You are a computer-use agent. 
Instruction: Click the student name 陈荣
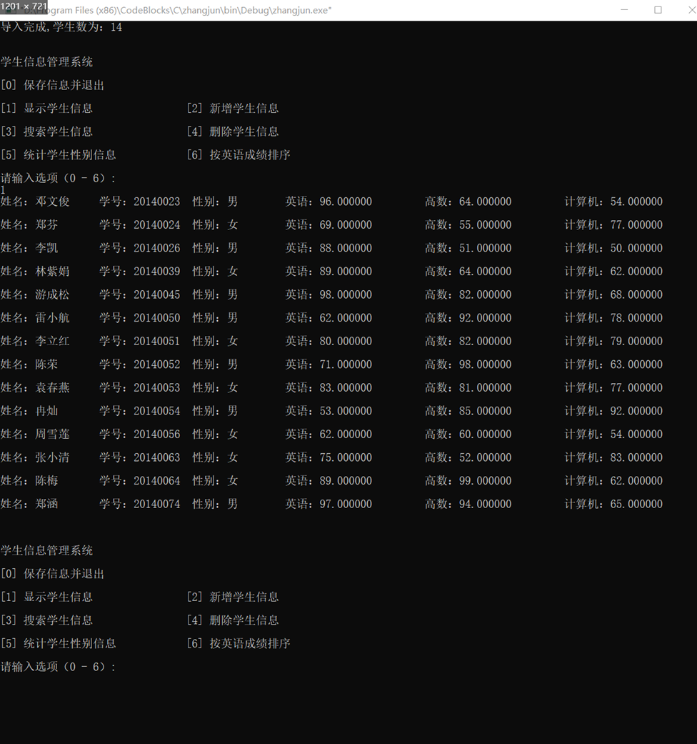coord(46,364)
